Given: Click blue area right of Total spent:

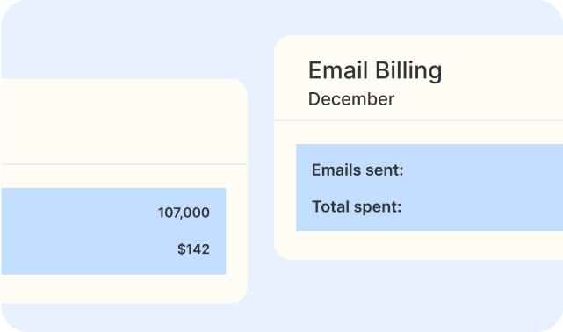Looking at the screenshot, I should coord(483,206).
